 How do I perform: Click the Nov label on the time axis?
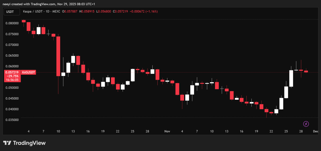167,132
